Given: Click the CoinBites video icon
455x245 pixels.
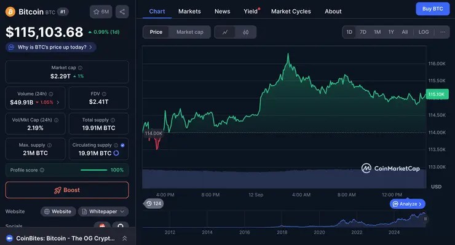Looking at the screenshot, I should pyautogui.click(x=10, y=238).
